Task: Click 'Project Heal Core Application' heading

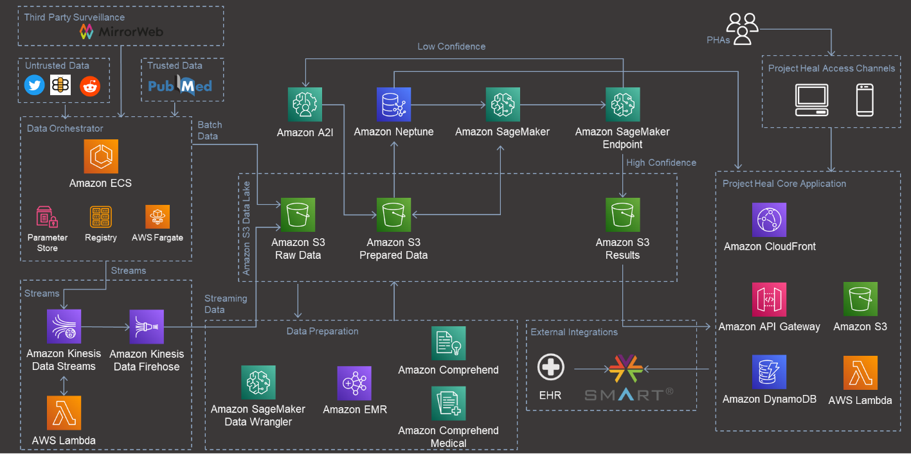Action: [784, 184]
